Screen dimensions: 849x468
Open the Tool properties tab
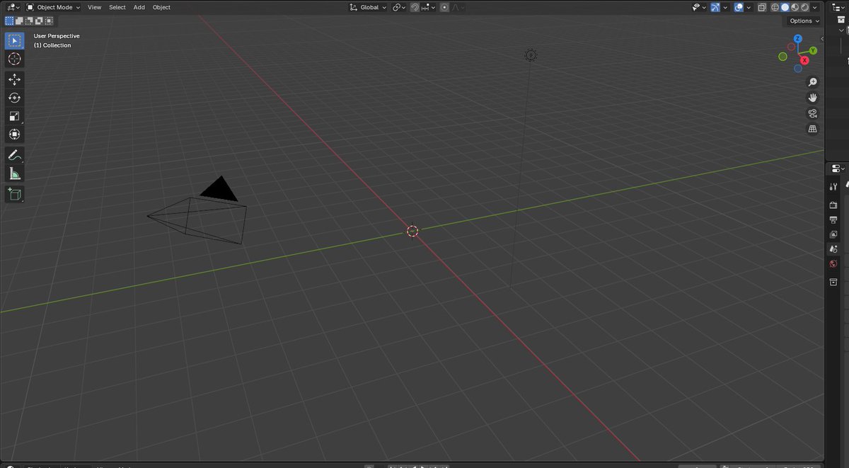[x=833, y=187]
